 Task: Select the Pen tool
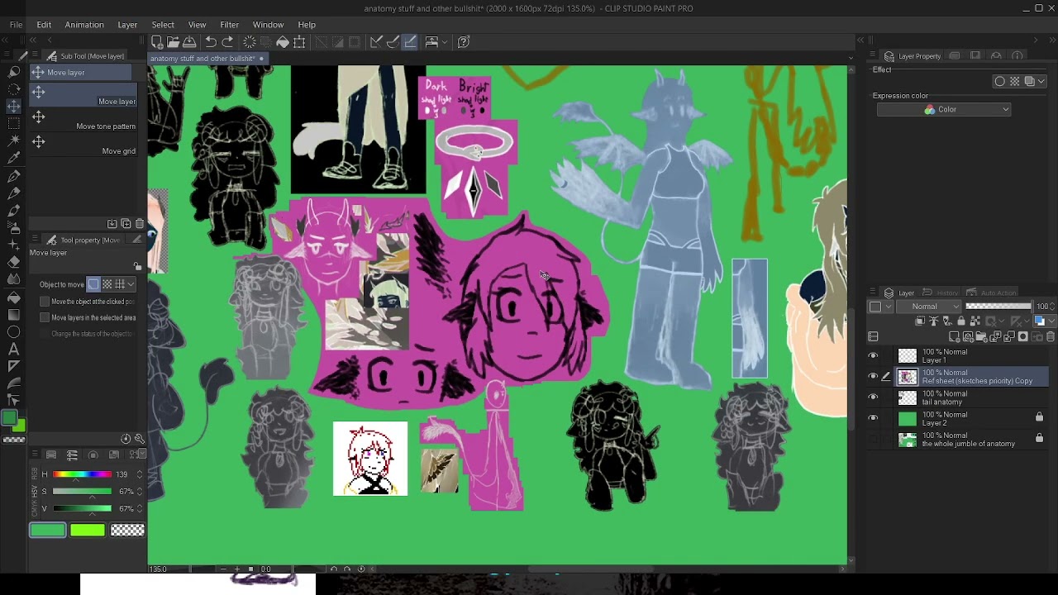coord(14,176)
